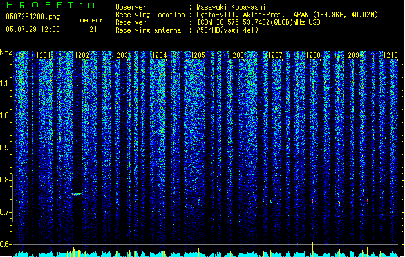Screen dimensions: 405x257
Task: Click the 1201 time marker
Action: [43, 55]
